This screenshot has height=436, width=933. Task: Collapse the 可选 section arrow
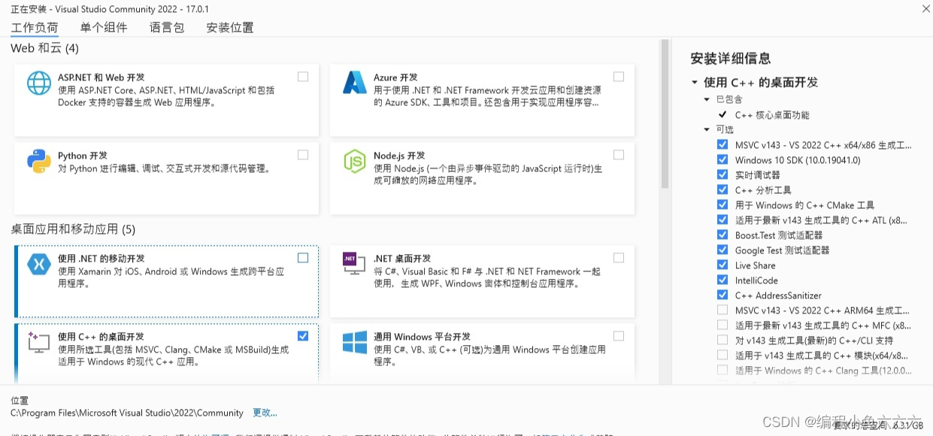click(707, 129)
